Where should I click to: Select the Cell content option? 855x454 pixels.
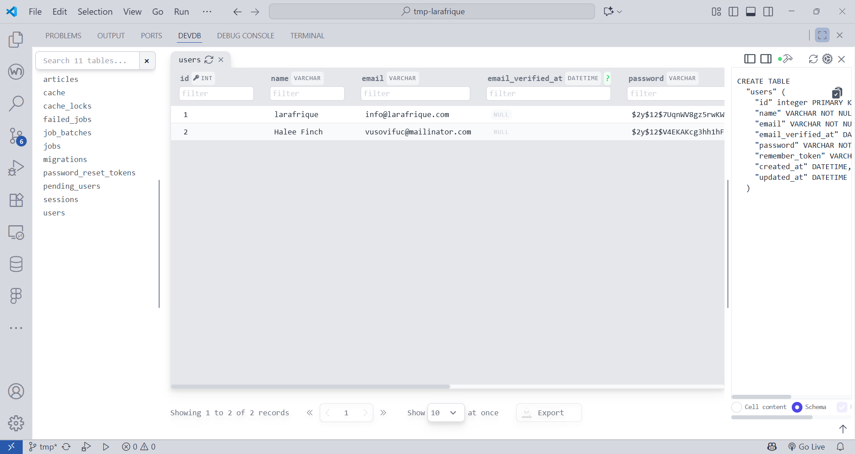coord(737,407)
